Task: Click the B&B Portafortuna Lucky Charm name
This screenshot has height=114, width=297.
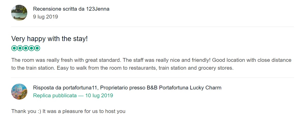Action: point(184,88)
